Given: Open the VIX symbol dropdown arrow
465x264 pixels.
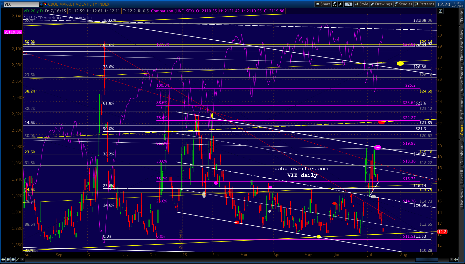Looking at the screenshot, I should tap(41, 4).
